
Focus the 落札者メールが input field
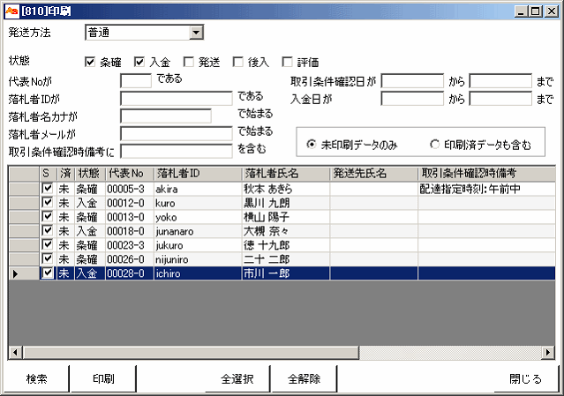(177, 134)
